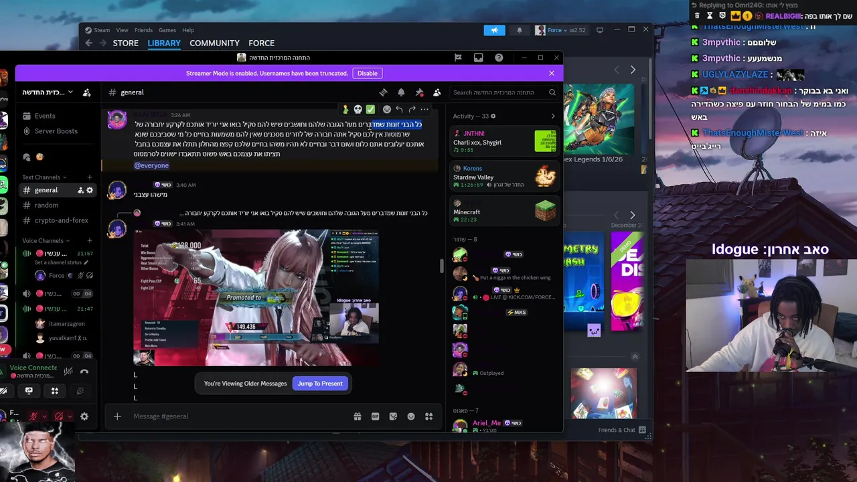Open more options on hovered message
The image size is (857, 482).
point(424,109)
